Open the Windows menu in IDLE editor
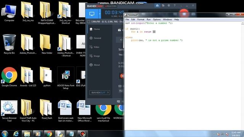Viewport: 244px width, 137px height. tap(167, 19)
